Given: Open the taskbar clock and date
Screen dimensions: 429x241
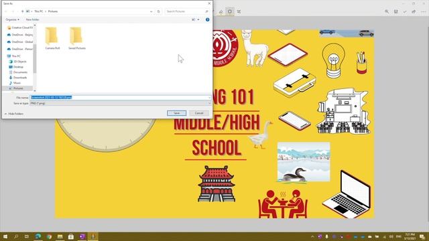Looking at the screenshot, I should pyautogui.click(x=410, y=236).
